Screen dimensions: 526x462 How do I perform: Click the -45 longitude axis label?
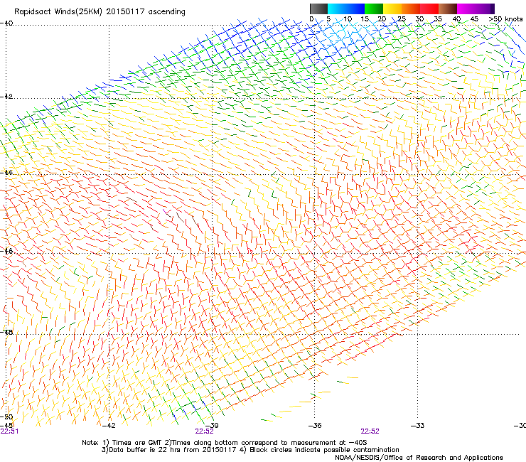[6, 426]
